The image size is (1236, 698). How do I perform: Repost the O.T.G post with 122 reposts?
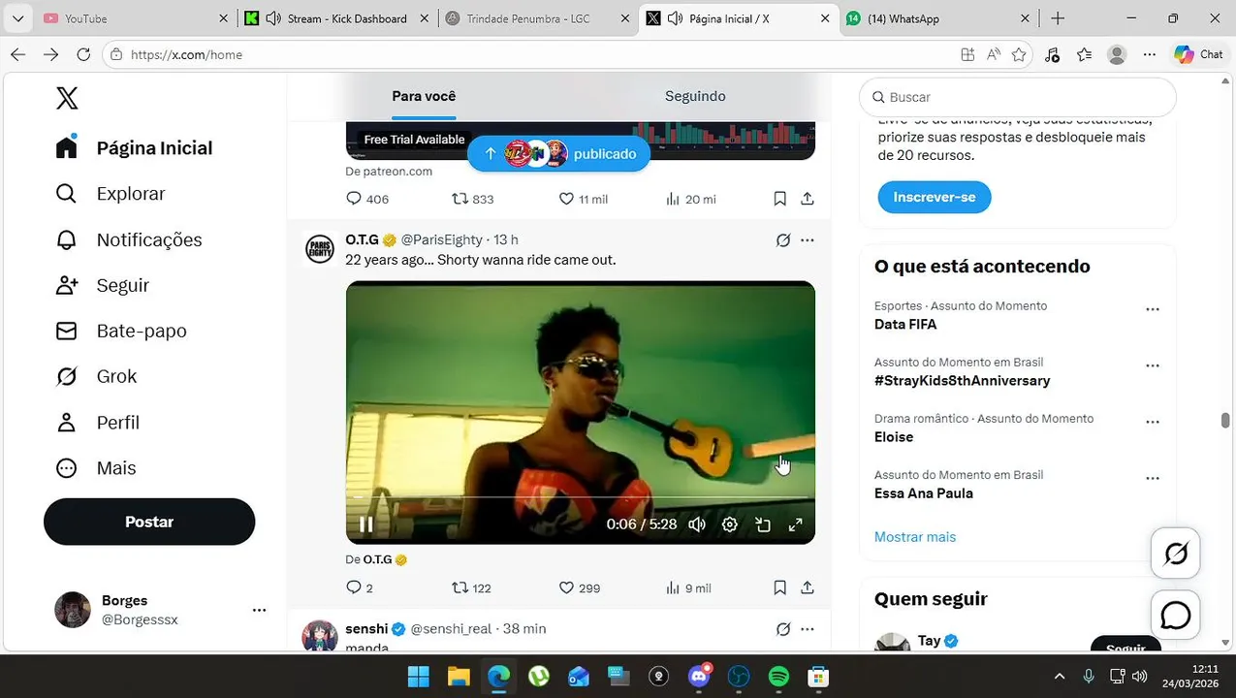coord(472,587)
